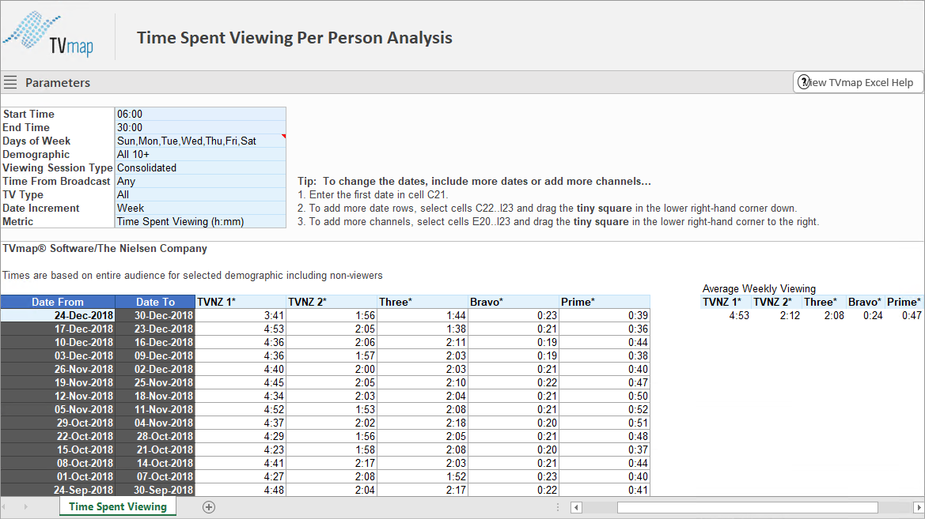Screen dimensions: 925x519
Task: Add a new sheet with plus icon
Action: [x=209, y=507]
